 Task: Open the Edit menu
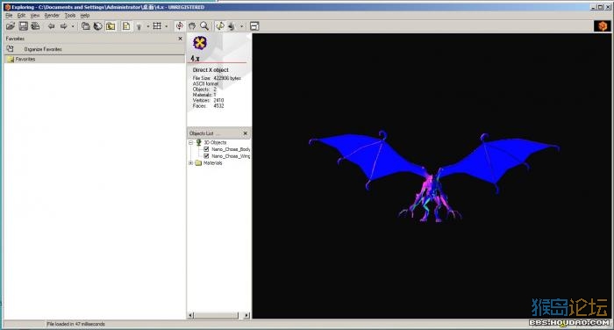[21, 15]
